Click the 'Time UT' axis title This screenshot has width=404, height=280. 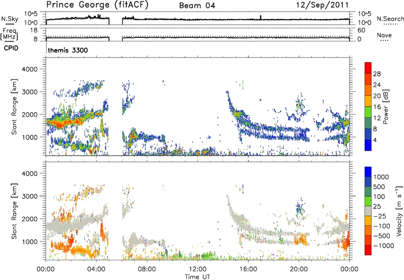click(x=197, y=277)
